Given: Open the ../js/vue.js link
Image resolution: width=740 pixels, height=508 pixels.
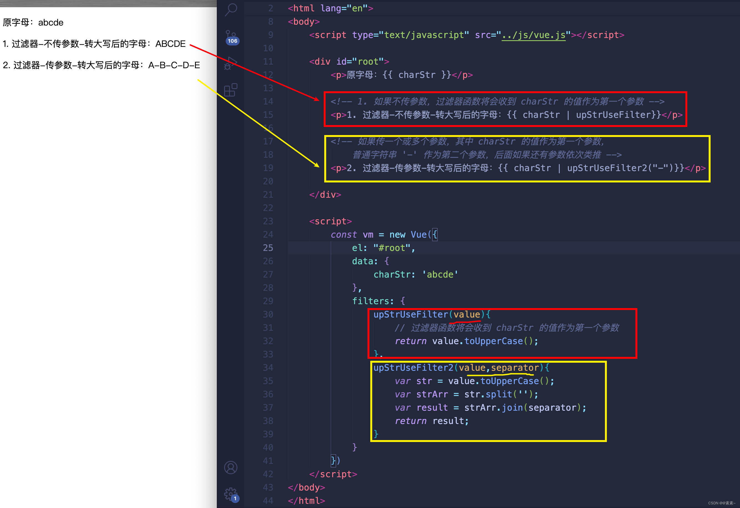Looking at the screenshot, I should coord(534,35).
